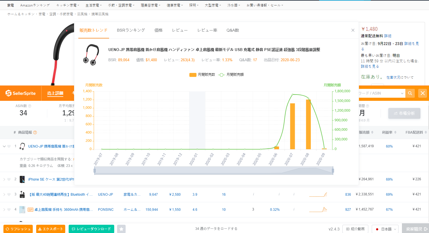
Task: Click the left handle of chart range slider
Action: pos(95,171)
